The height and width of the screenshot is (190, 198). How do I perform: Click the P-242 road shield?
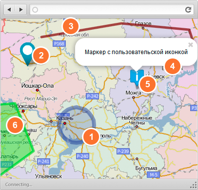tap(93, 96)
